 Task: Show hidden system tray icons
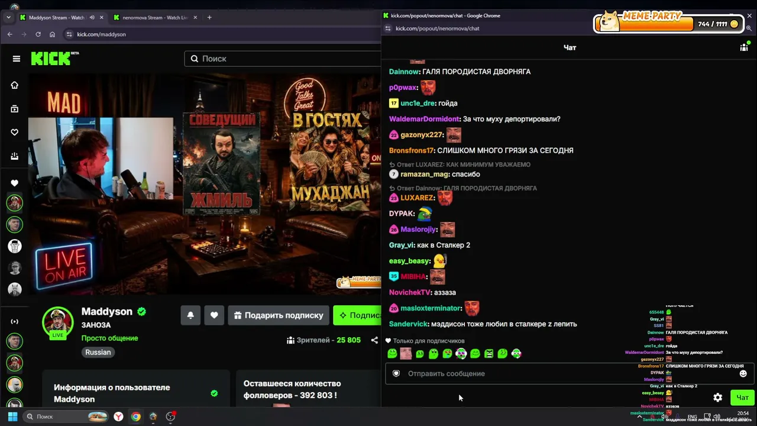click(639, 417)
